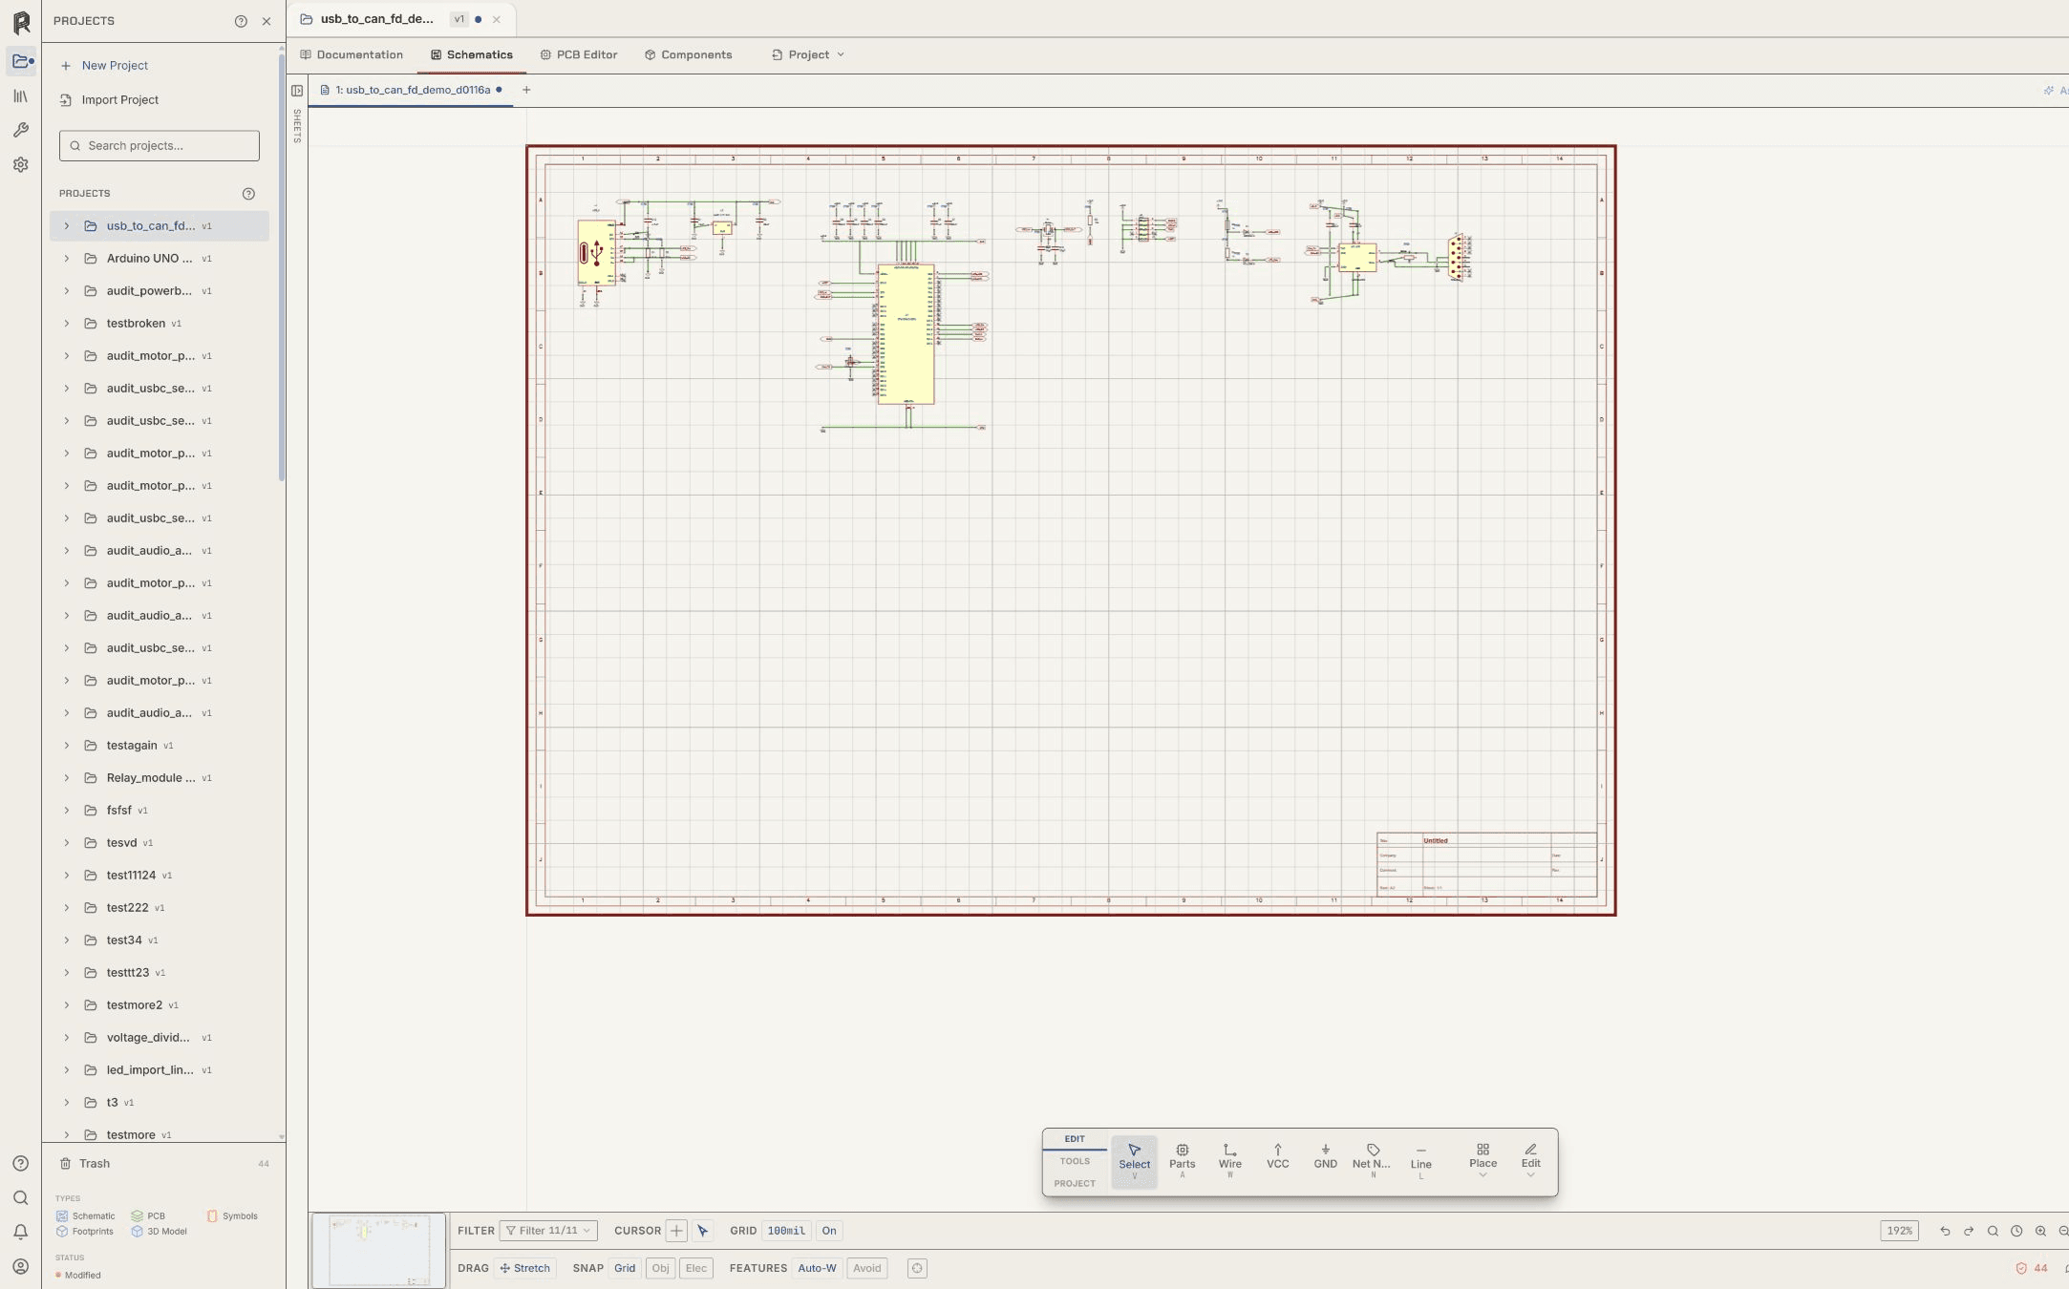Close the Projects panel
2069x1289 pixels.
point(267,21)
